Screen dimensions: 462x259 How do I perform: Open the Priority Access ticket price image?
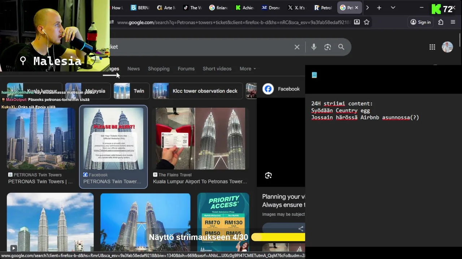223,222
